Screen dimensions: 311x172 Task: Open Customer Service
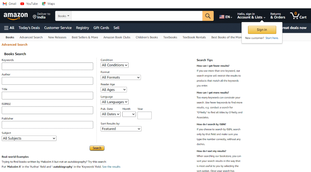click(58, 28)
